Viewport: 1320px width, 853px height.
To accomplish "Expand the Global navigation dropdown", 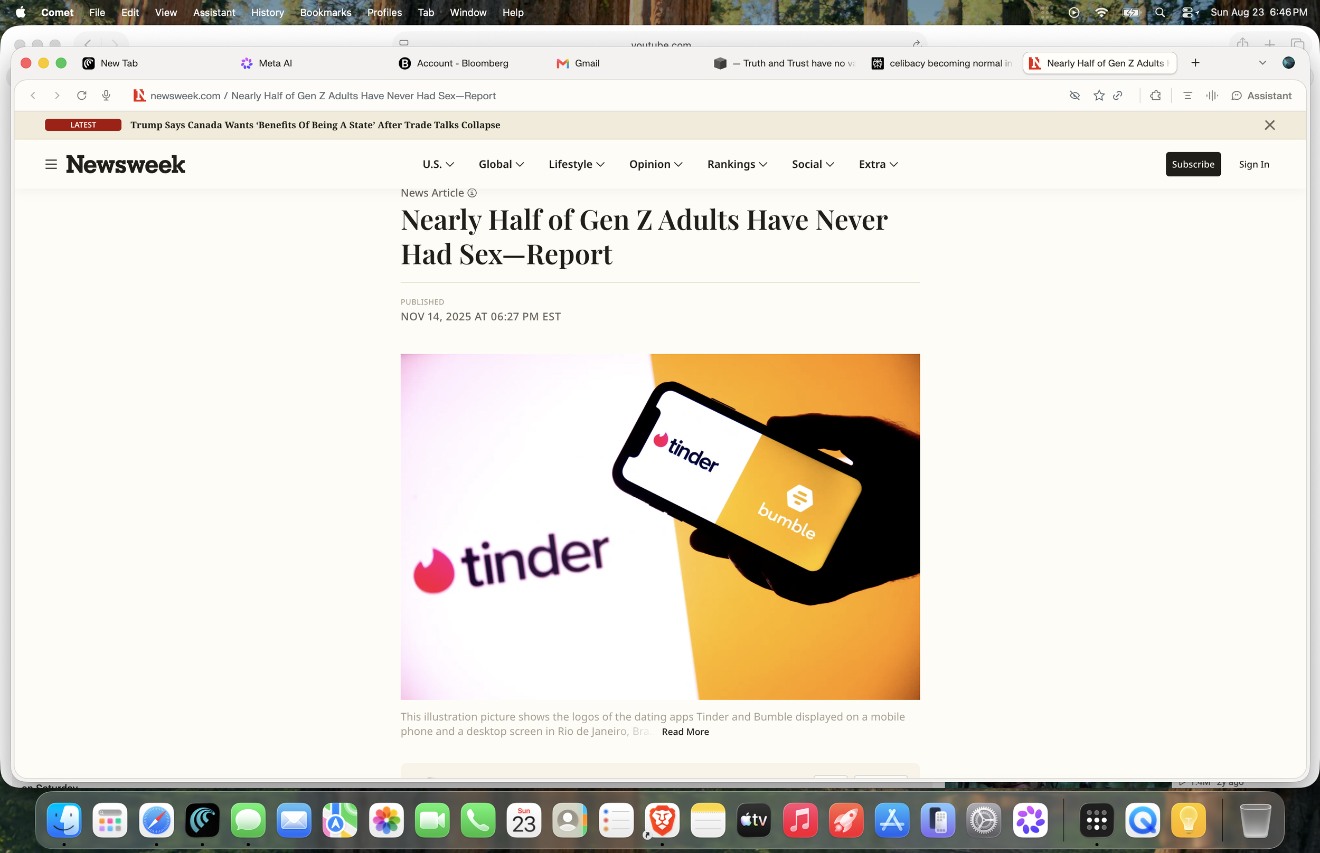I will tap(501, 165).
